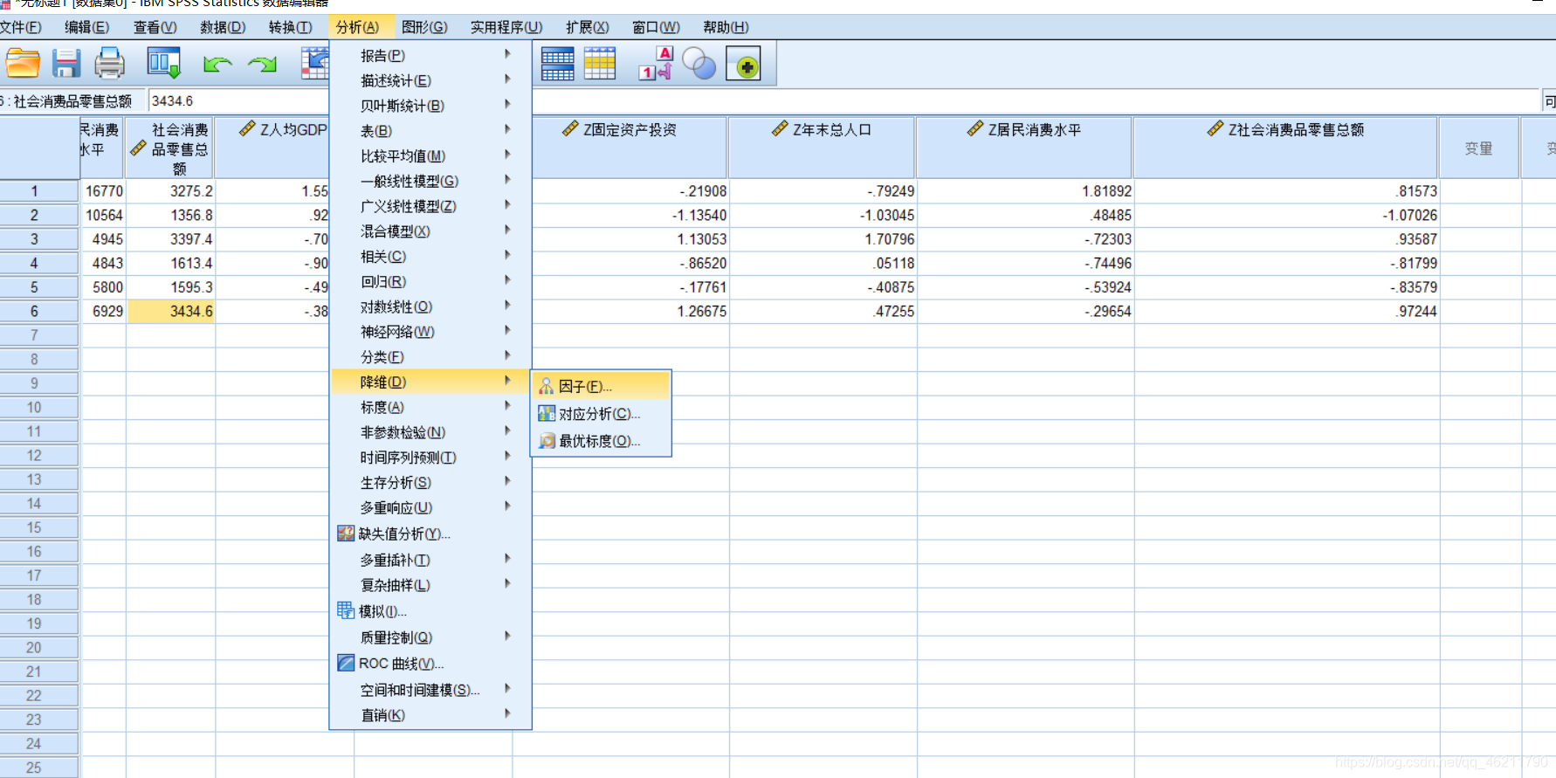This screenshot has height=778, width=1556.
Task: Toggle the value labels icon
Action: click(656, 64)
